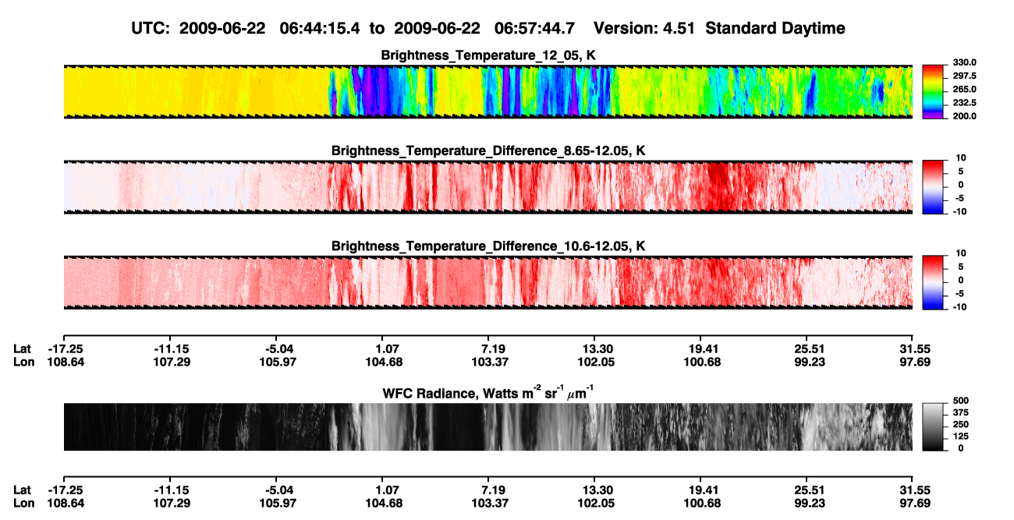Click the 500 label on radiance scale
The image size is (1014, 520).
(x=961, y=400)
